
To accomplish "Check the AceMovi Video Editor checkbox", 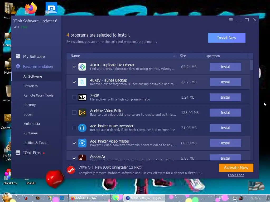I will pos(74,113).
